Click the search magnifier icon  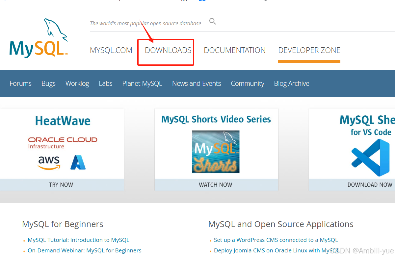[213, 22]
